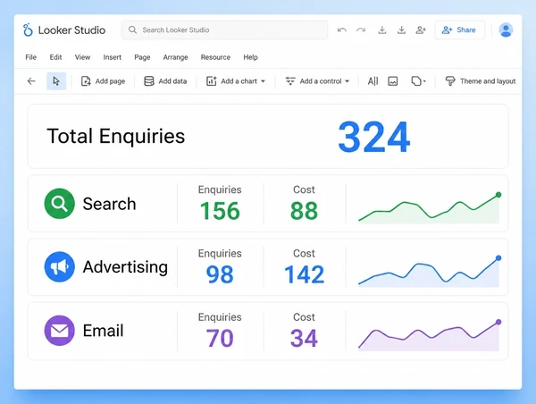Click the Add a control filter icon

pyautogui.click(x=290, y=81)
